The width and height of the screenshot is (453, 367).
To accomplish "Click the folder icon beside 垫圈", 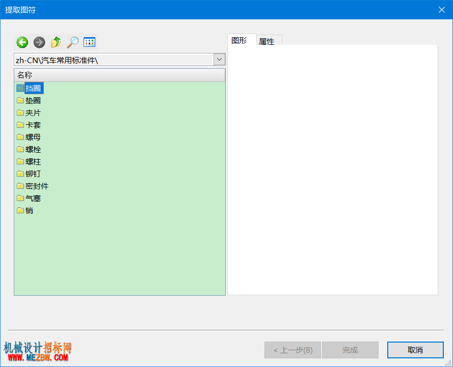I will click(20, 100).
